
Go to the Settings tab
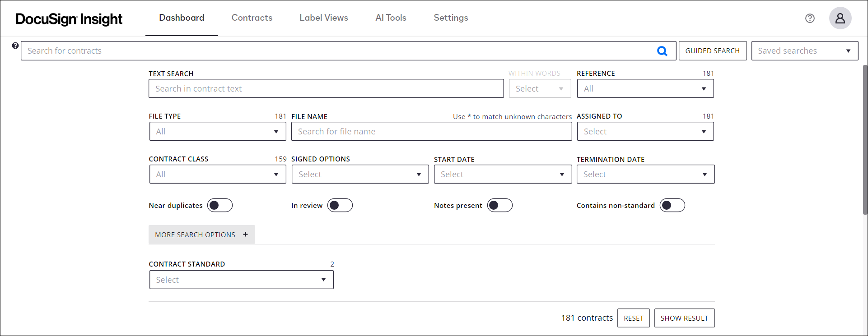pyautogui.click(x=451, y=18)
